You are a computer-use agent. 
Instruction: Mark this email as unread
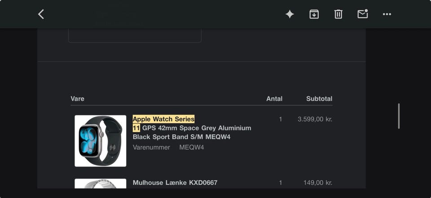coord(363,14)
